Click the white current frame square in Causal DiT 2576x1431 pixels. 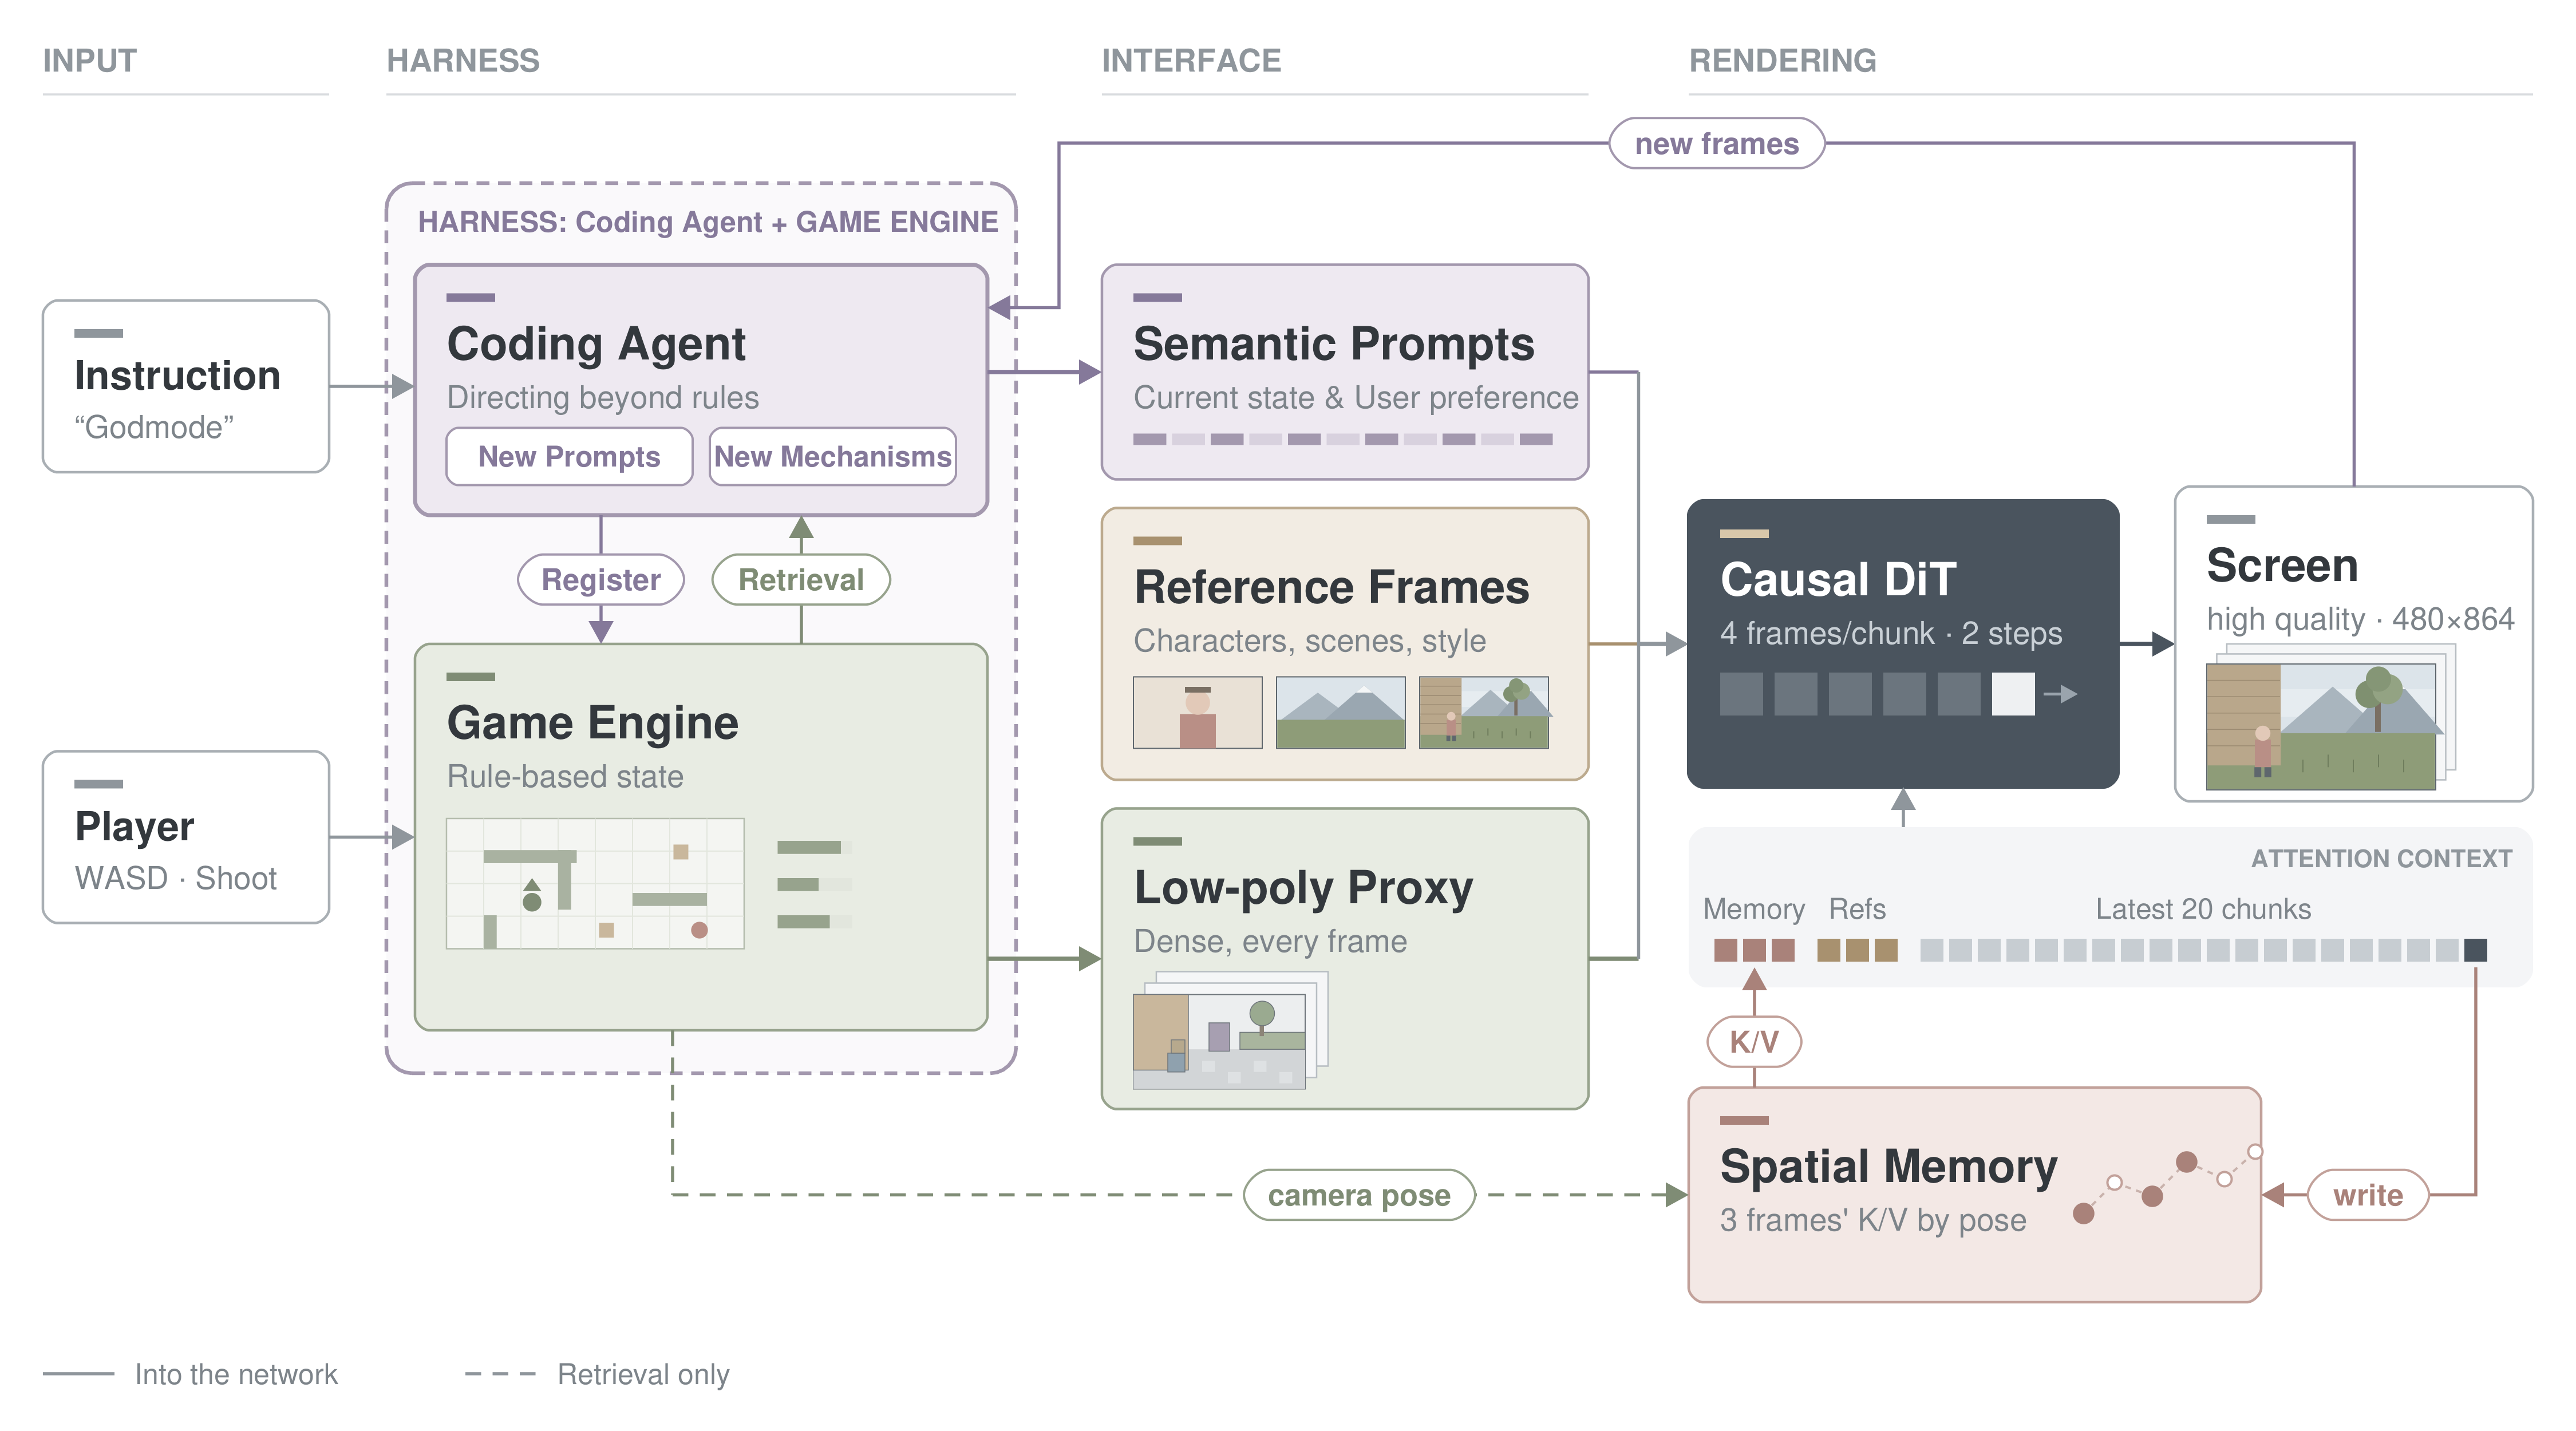click(x=2012, y=694)
